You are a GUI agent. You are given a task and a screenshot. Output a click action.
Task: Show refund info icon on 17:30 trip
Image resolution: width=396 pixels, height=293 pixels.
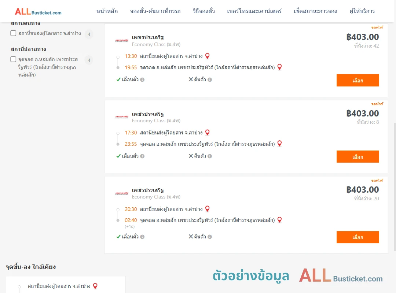(x=210, y=156)
